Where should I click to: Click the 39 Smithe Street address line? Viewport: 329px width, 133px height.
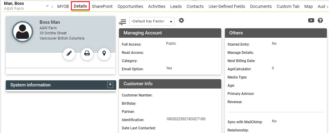pos(53,33)
